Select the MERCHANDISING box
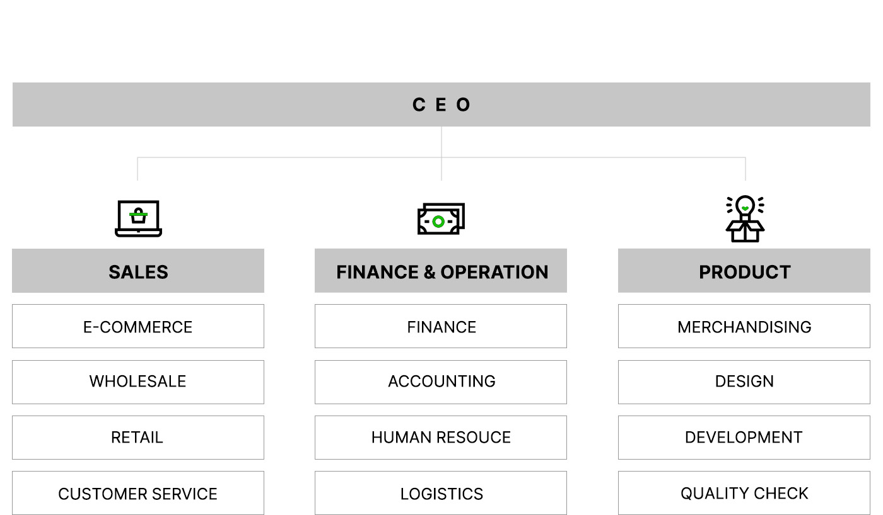Screen dimensions: 883x515 [744, 327]
